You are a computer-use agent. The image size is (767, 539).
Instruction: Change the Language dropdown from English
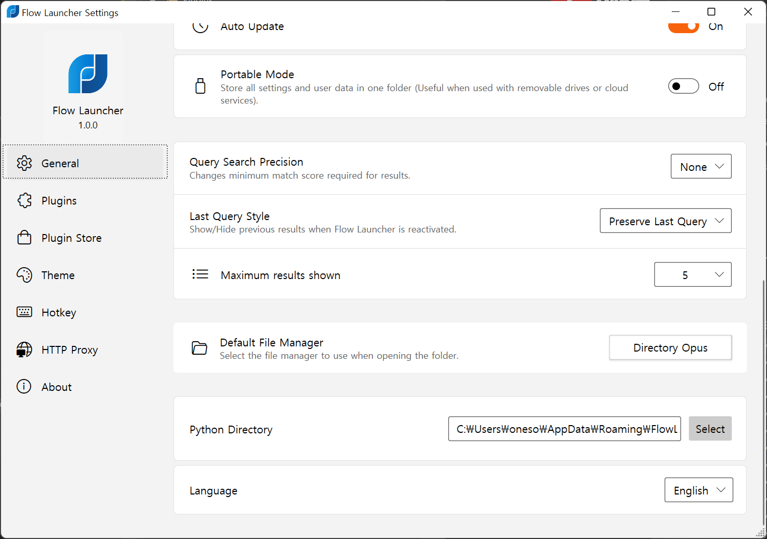click(x=699, y=490)
